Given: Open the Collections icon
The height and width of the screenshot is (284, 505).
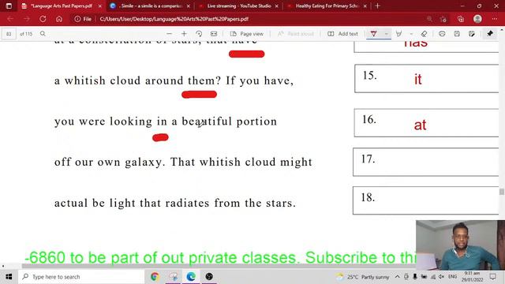Looking at the screenshot, I should pyautogui.click(x=461, y=19).
